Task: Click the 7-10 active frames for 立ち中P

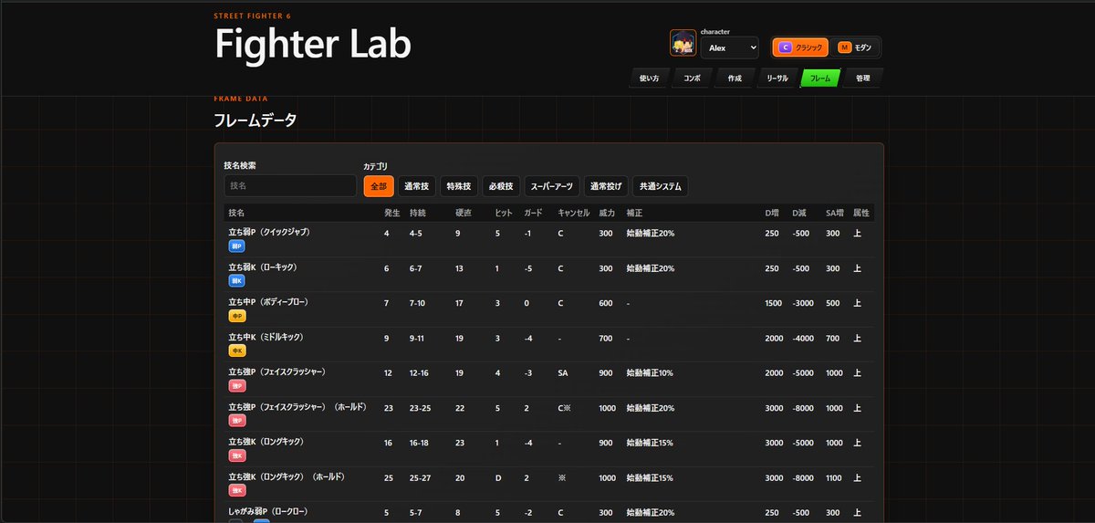Action: [418, 303]
